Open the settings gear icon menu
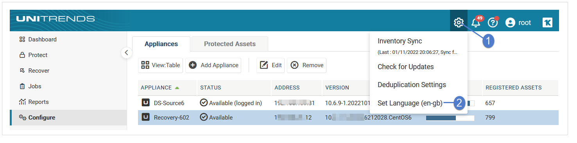 point(459,23)
